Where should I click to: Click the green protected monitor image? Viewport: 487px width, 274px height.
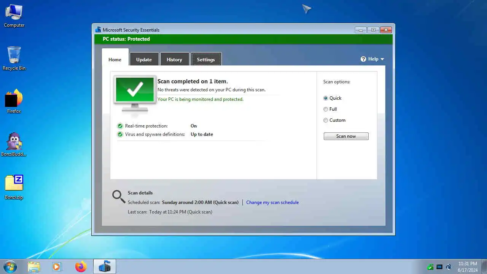click(135, 94)
